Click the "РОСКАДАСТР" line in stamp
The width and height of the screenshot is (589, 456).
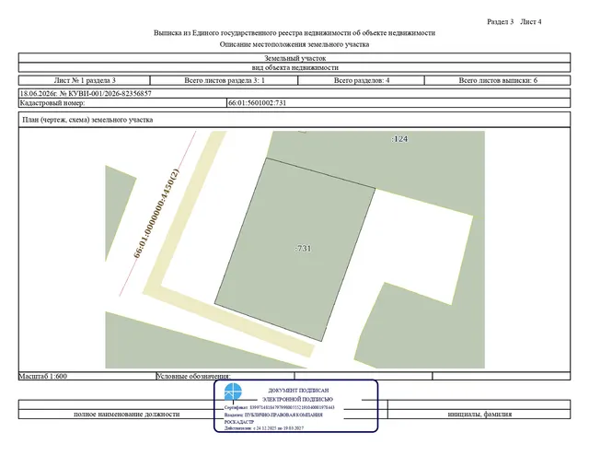coord(239,422)
